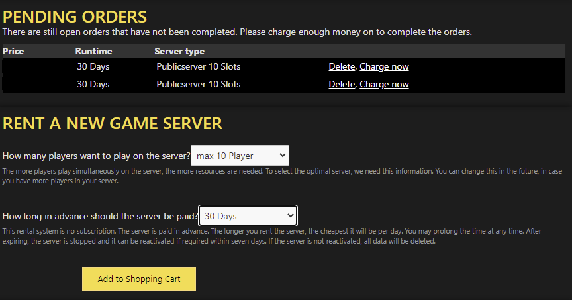Delete the second pending order
The image size is (572, 300).
coord(342,84)
